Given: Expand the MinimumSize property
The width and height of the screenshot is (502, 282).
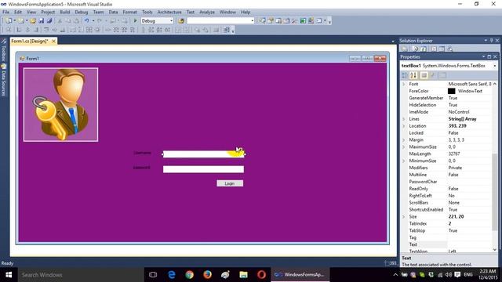Looking at the screenshot, I should coord(404,161).
